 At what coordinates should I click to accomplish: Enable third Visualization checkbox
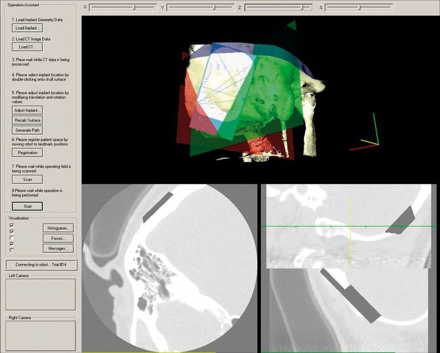click(x=12, y=238)
